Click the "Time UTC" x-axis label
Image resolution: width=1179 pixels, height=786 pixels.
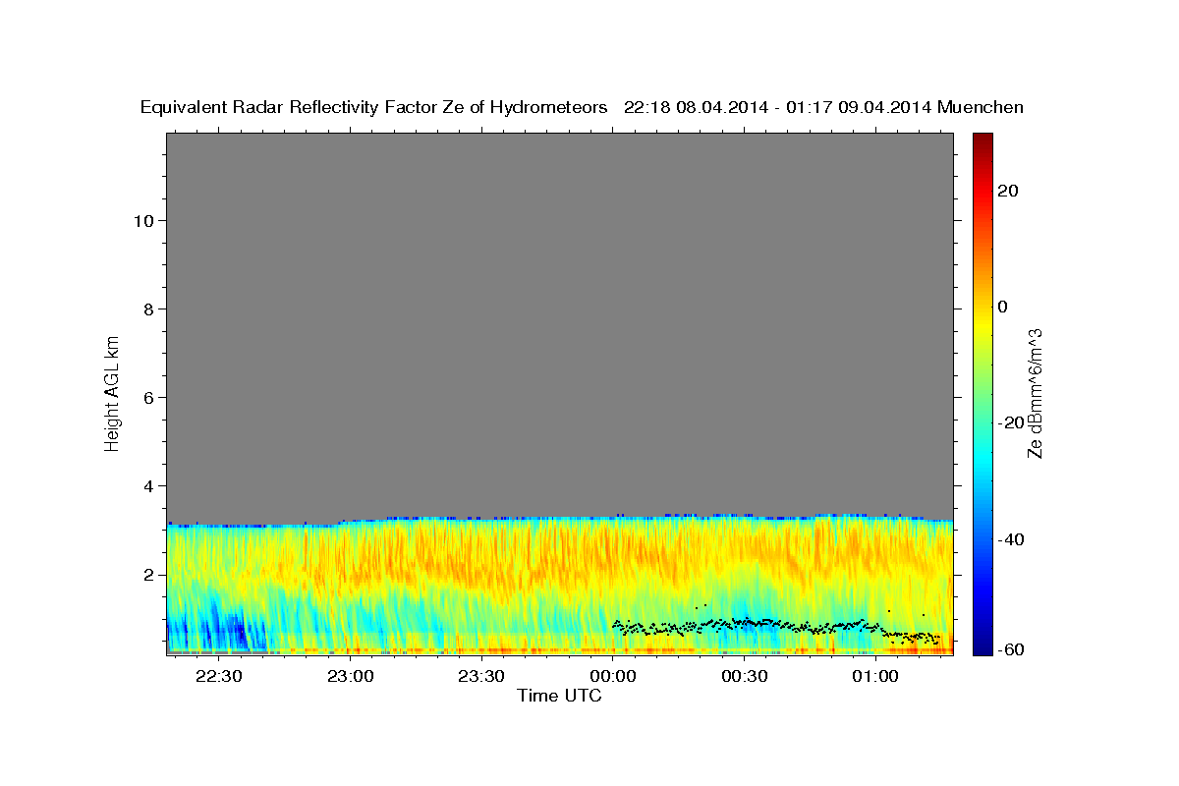click(x=559, y=696)
